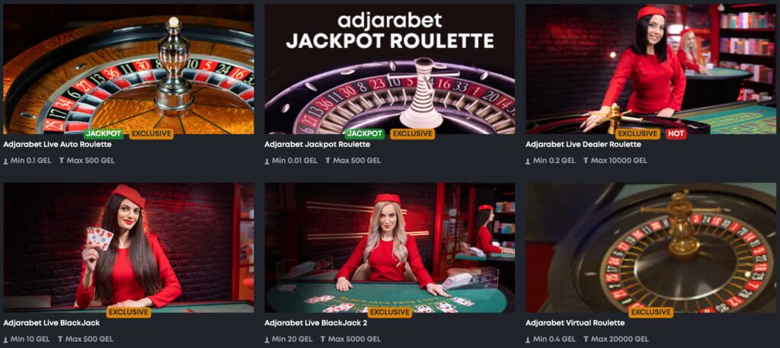Click the Max 10000 GEL limit icon
Screen dimensions: 780x348
(x=586, y=161)
